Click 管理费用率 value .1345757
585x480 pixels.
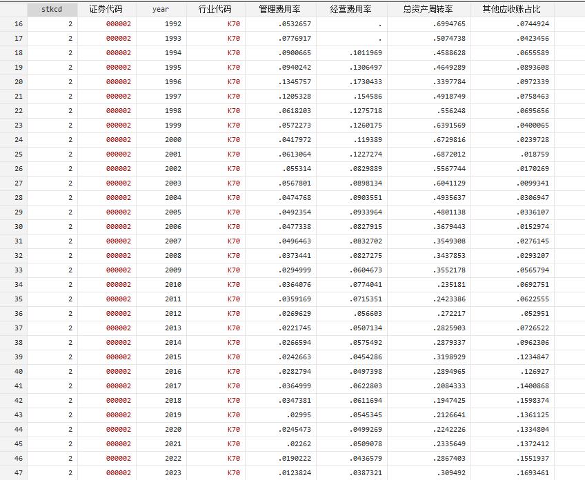click(295, 81)
